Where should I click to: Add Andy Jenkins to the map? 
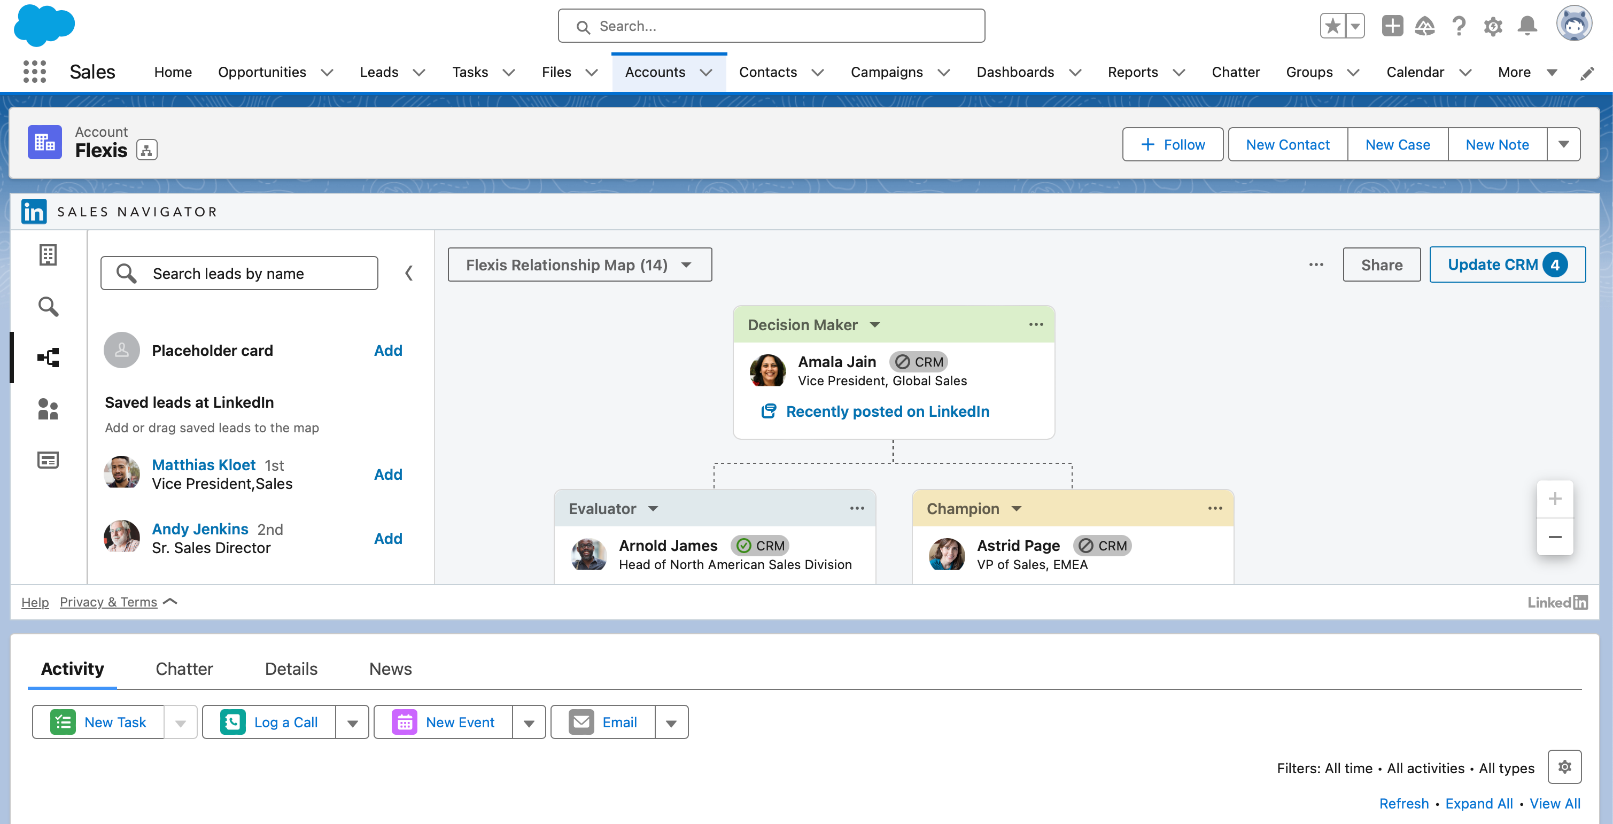(387, 539)
